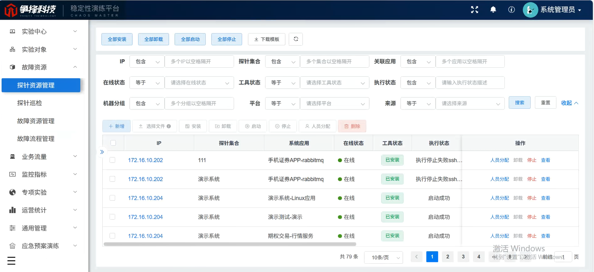Open the notification bell
594x272 pixels.
point(493,10)
